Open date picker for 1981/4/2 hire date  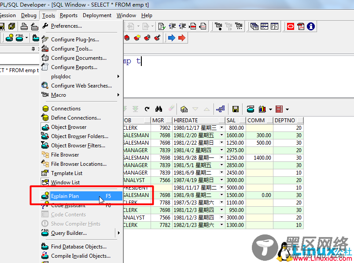coord(222,150)
